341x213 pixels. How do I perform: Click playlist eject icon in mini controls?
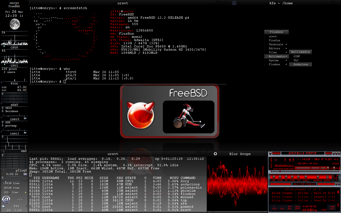[x=316, y=210]
